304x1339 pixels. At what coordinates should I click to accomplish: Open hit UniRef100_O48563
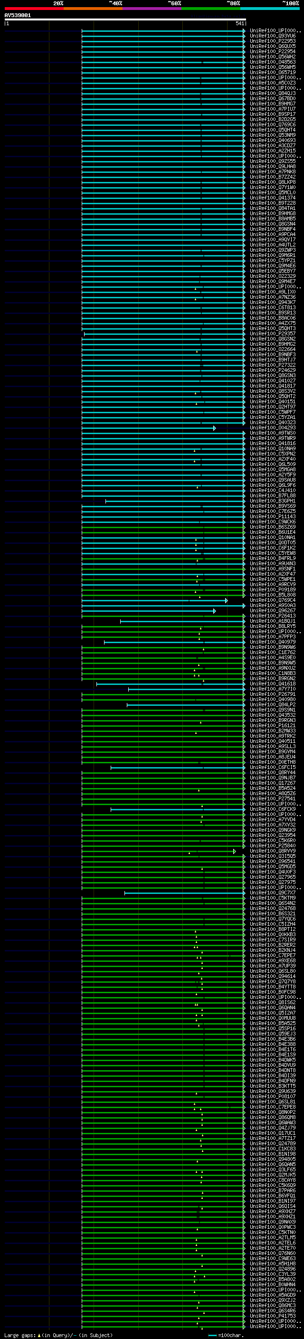pos(273,62)
